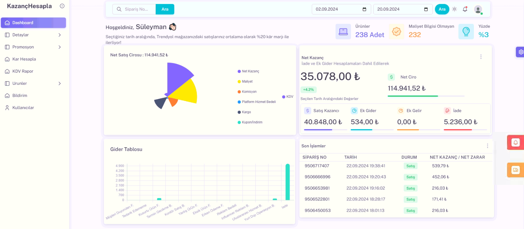Click order number 9506450053

click(x=317, y=211)
